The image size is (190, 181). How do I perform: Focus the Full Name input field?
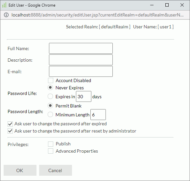tap(81, 48)
